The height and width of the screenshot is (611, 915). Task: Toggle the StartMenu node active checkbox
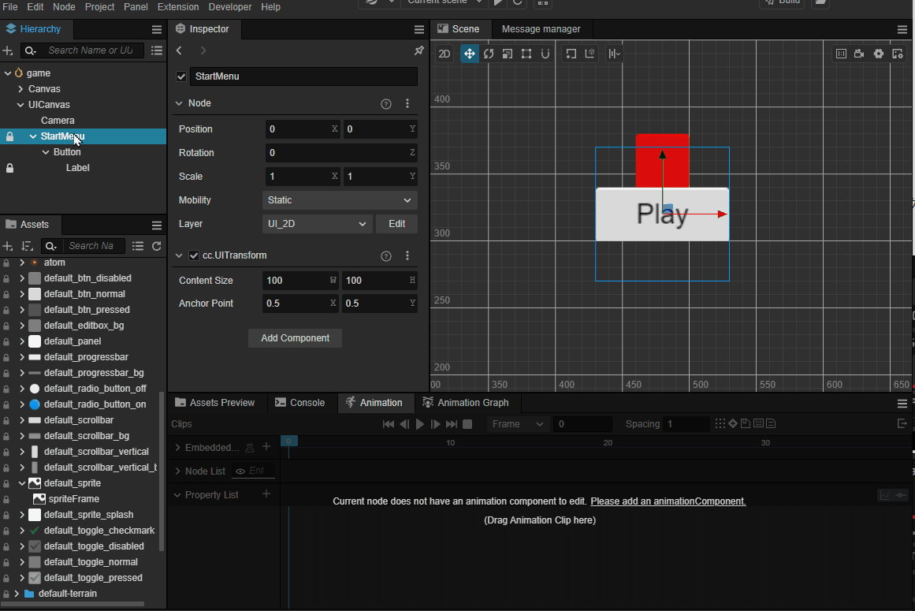click(x=181, y=76)
